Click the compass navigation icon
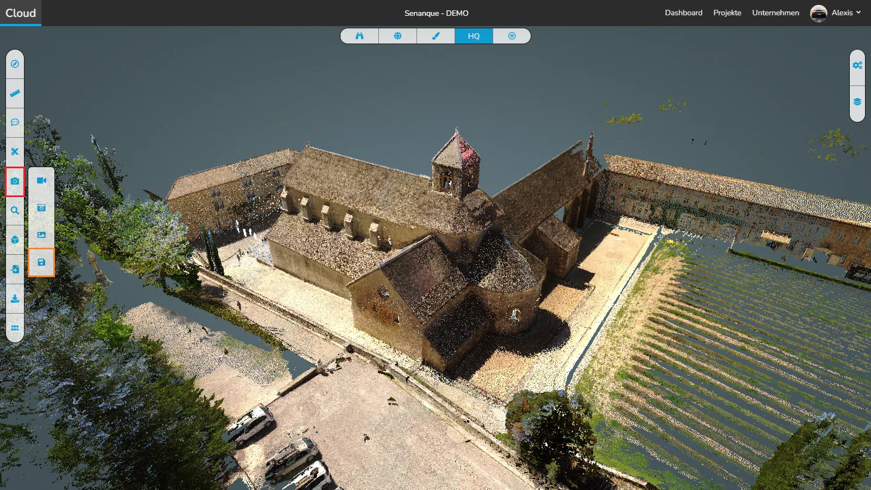This screenshot has width=871, height=490. (x=15, y=64)
